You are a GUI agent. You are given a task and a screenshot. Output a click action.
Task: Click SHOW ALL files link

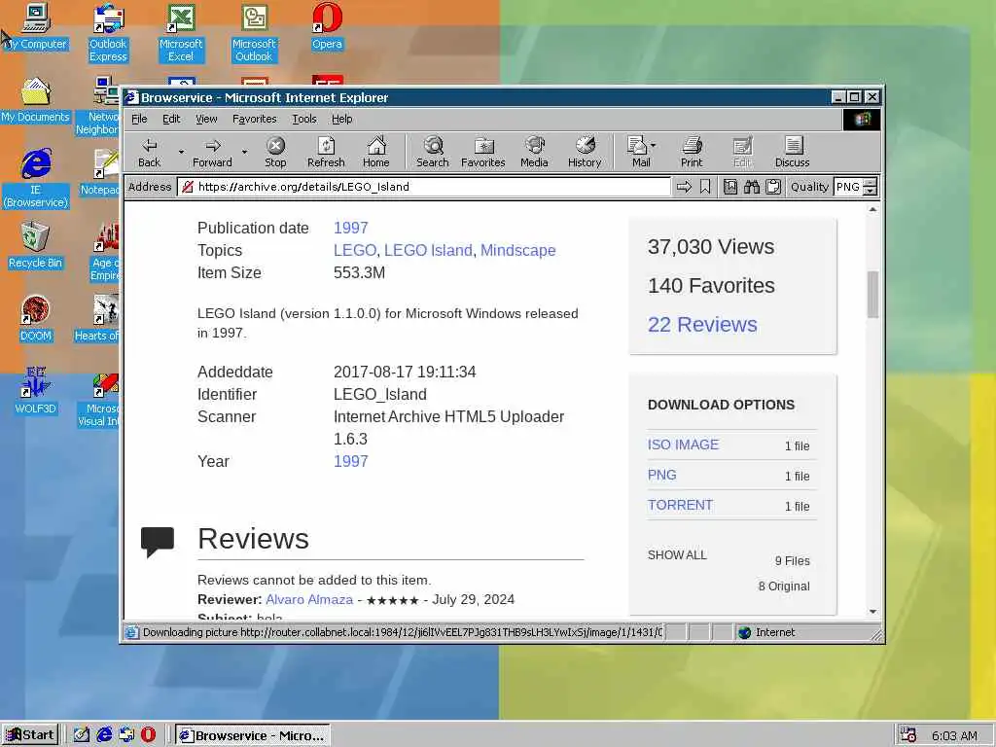pos(677,555)
